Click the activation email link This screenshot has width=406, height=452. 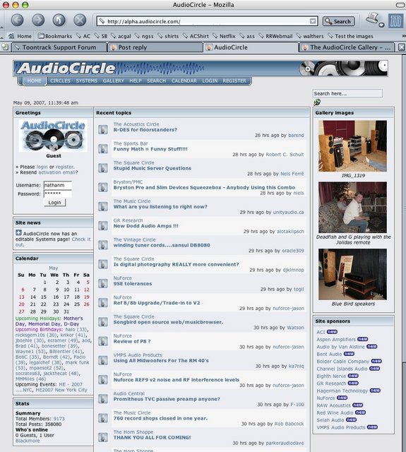[56, 172]
